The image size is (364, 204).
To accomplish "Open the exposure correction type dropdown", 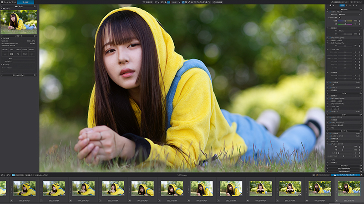I will pyautogui.click(x=349, y=31).
